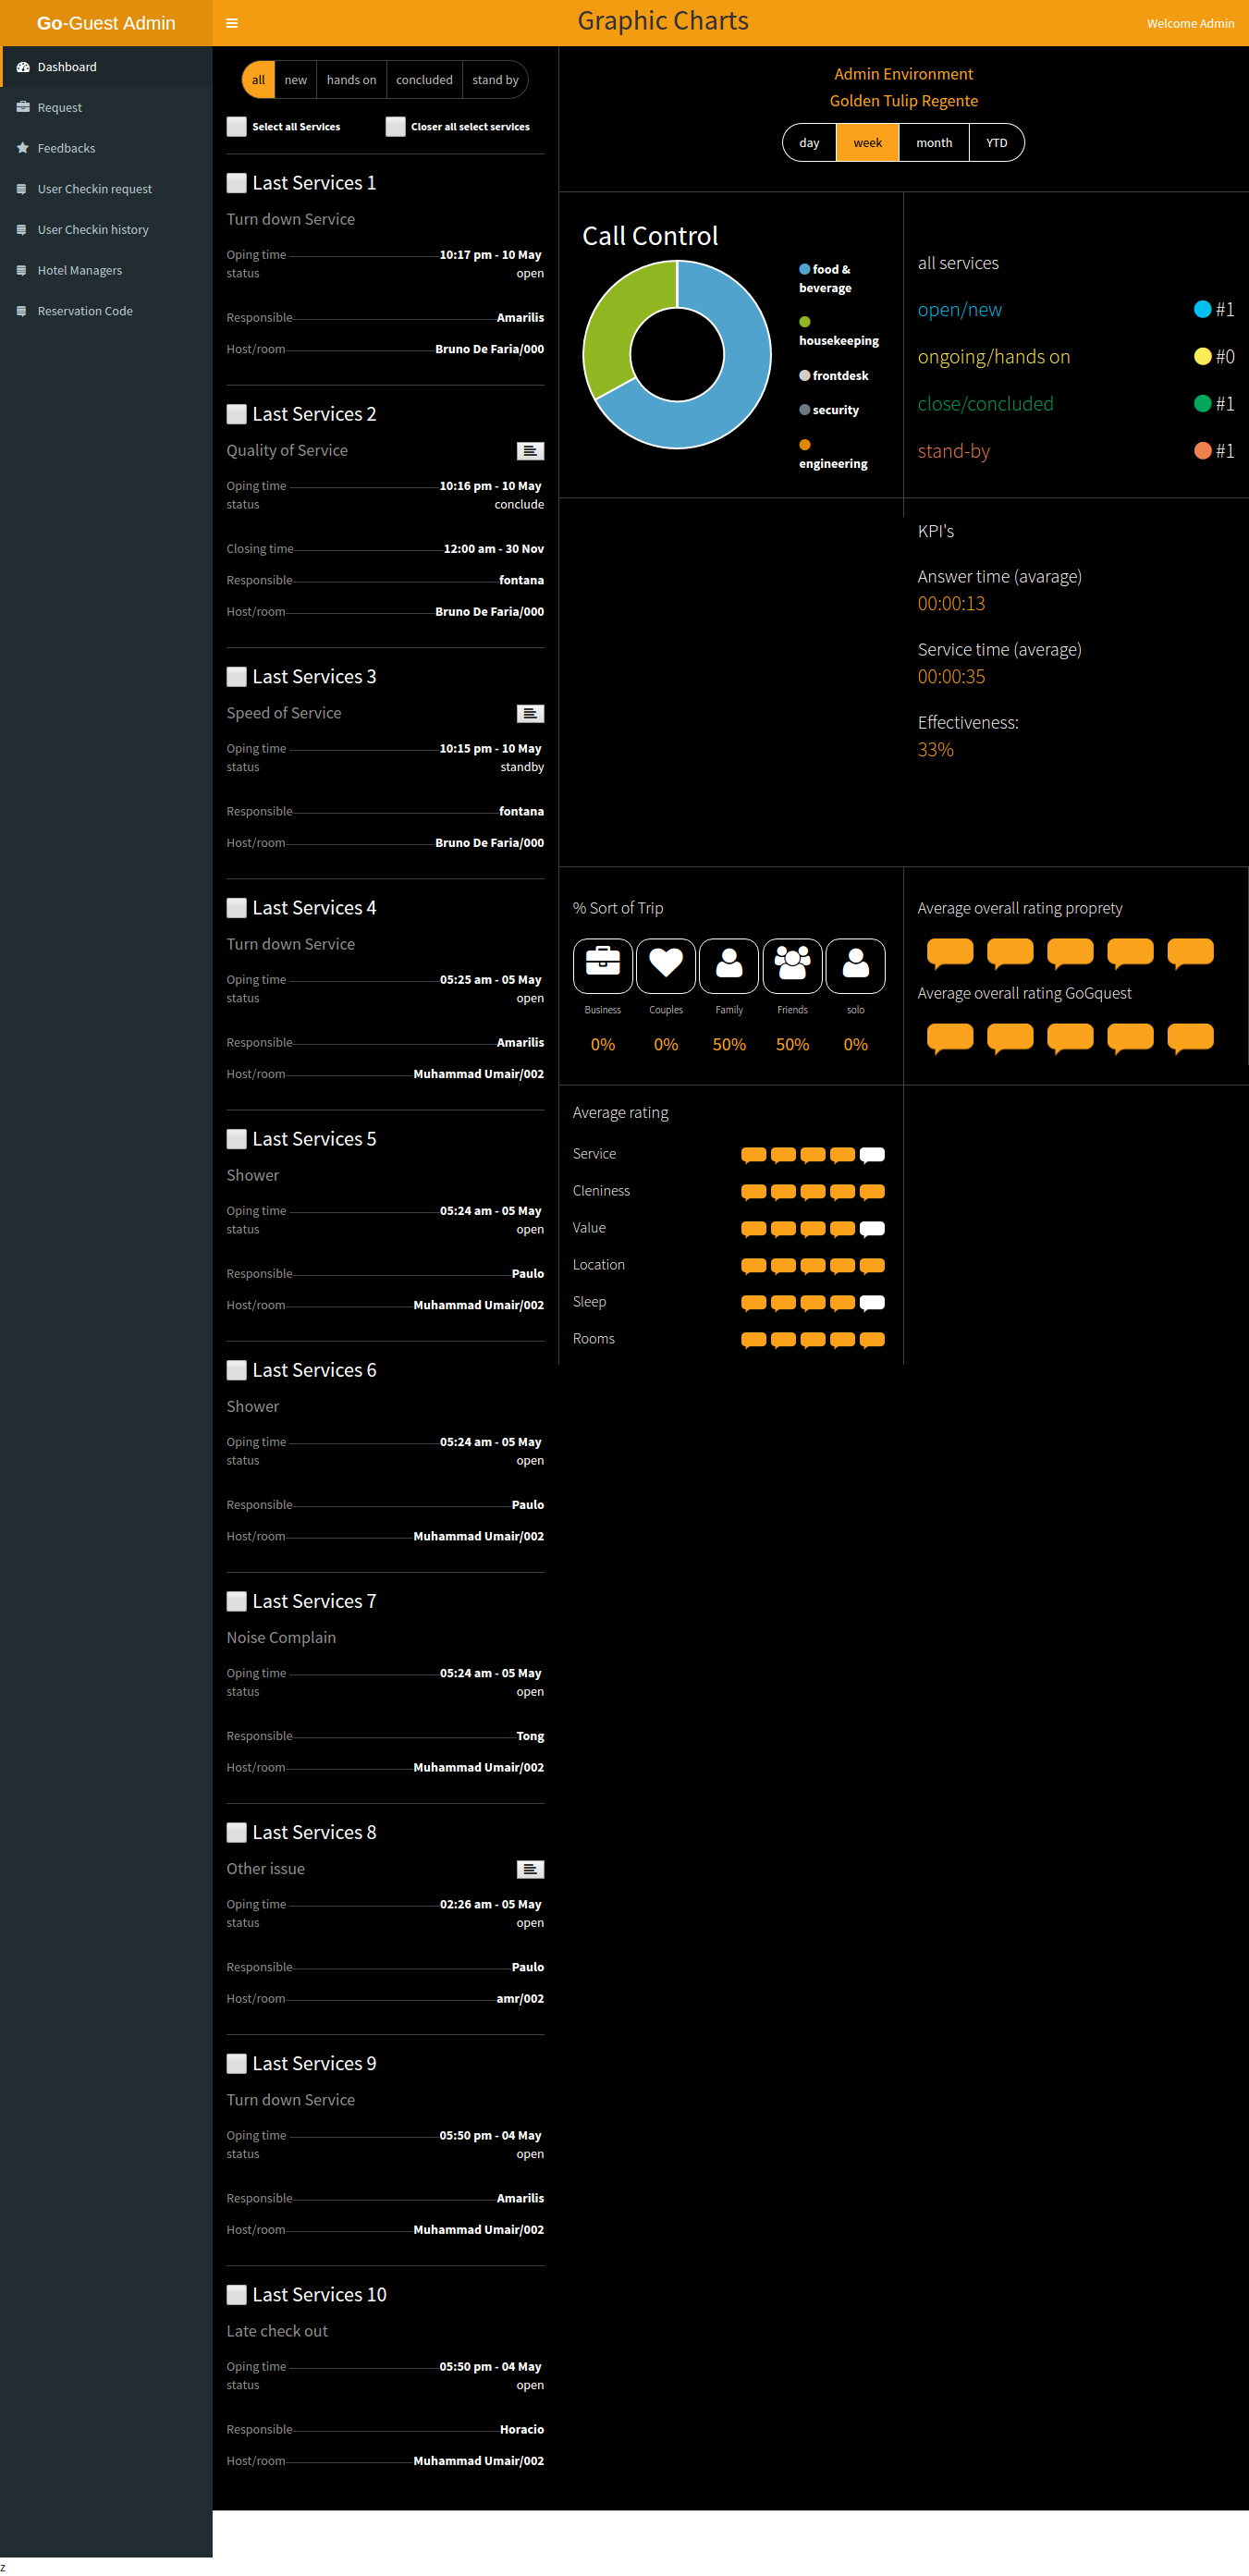Click the solo traveler trip icon
Viewport: 1249px width, 2576px height.
(855, 964)
